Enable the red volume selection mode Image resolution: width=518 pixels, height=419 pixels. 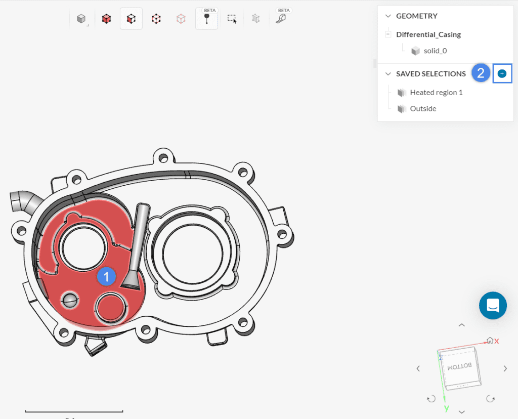pyautogui.click(x=106, y=18)
